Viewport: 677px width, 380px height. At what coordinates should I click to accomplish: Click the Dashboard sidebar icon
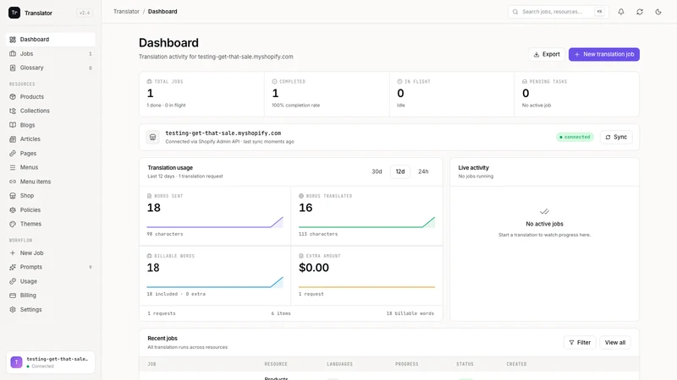(13, 39)
